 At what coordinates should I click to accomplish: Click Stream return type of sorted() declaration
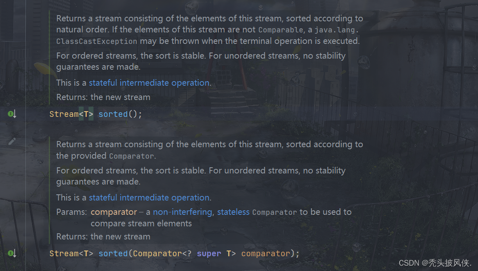[x=64, y=114]
